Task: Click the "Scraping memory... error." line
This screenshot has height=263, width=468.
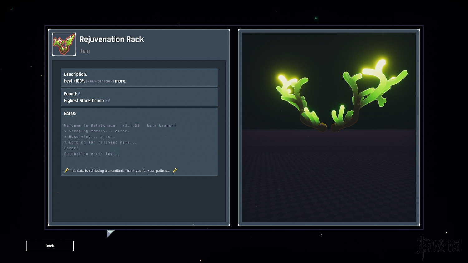Action: click(97, 131)
